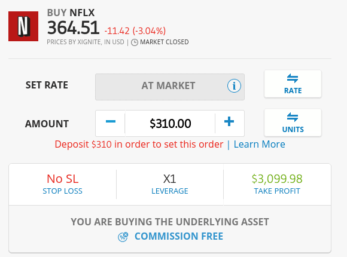Select the $3,099.98 take profit value
The height and width of the screenshot is (257, 347).
[277, 179]
